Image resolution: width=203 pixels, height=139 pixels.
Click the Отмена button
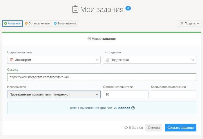(154, 128)
